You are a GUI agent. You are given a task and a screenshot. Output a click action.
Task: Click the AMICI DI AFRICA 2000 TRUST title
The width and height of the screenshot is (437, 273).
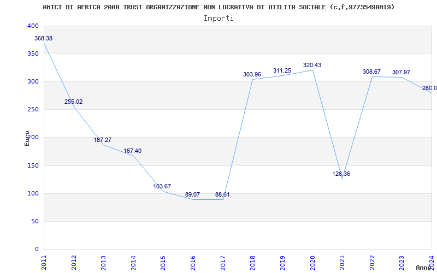[x=218, y=7]
